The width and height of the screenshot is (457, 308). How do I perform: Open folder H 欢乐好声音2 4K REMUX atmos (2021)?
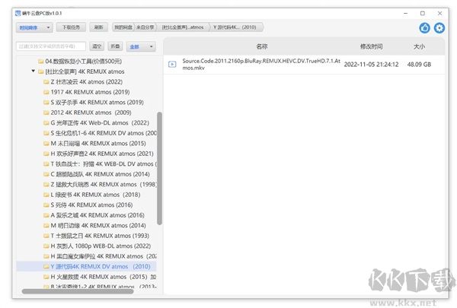point(102,154)
